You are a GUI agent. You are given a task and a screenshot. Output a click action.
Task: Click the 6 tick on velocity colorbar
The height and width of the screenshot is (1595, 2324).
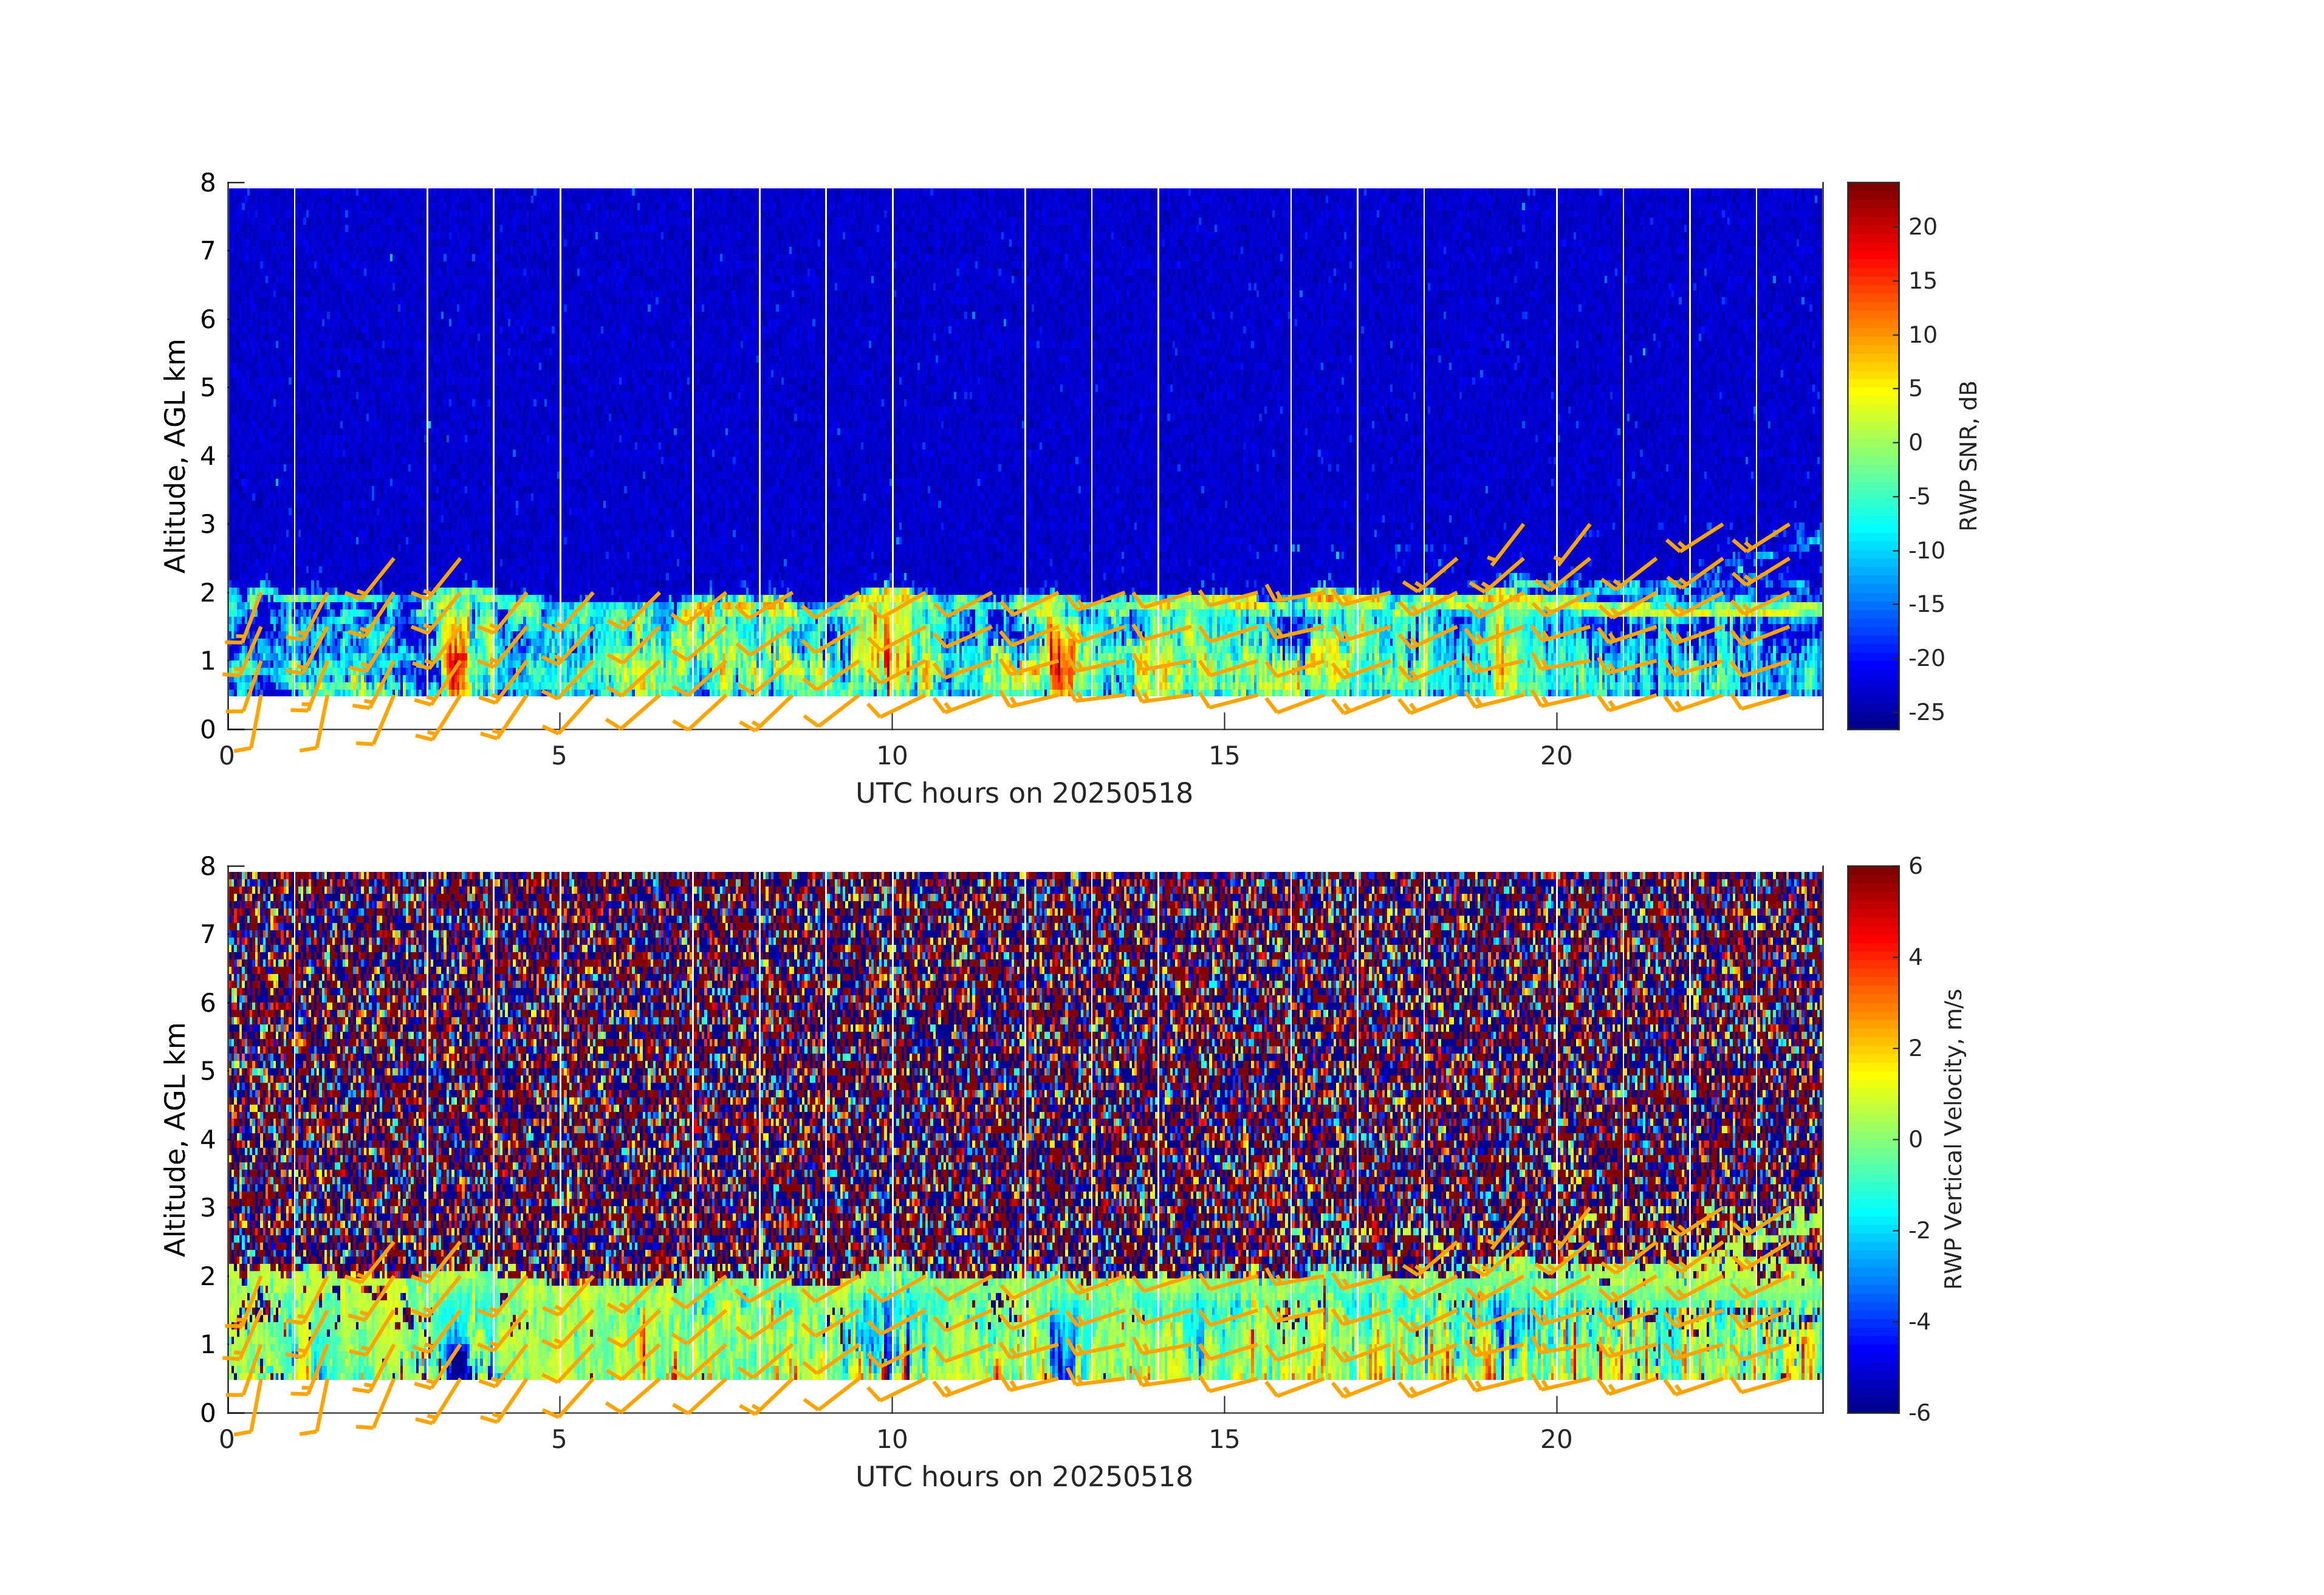click(1915, 866)
